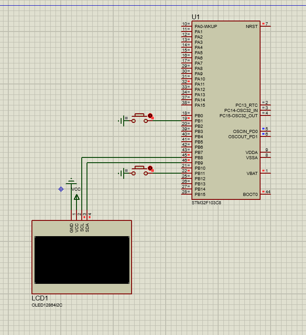This screenshot has width=306, height=335.
Task: Click pin number 1 next to VBAT
Action: [267, 171]
